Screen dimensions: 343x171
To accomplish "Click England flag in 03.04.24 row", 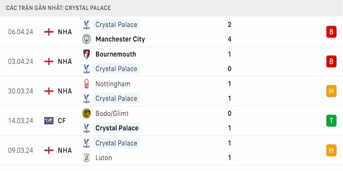I will coord(49,62).
